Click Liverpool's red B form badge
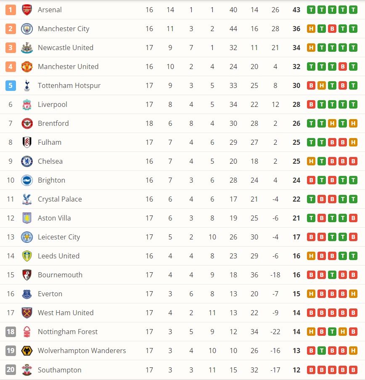Viewport: 365px width, 380px height. [x=311, y=104]
